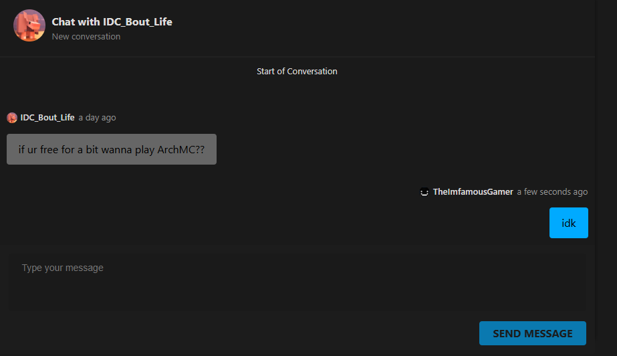Click the New conversation subtitle
Viewport: 617px width, 356px height.
coord(86,37)
